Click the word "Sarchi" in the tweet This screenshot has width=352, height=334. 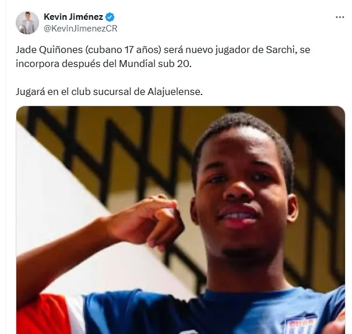pyautogui.click(x=280, y=50)
